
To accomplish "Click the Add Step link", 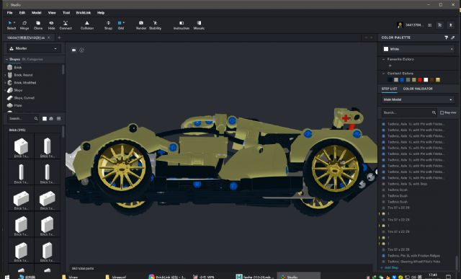I will click(390, 267).
